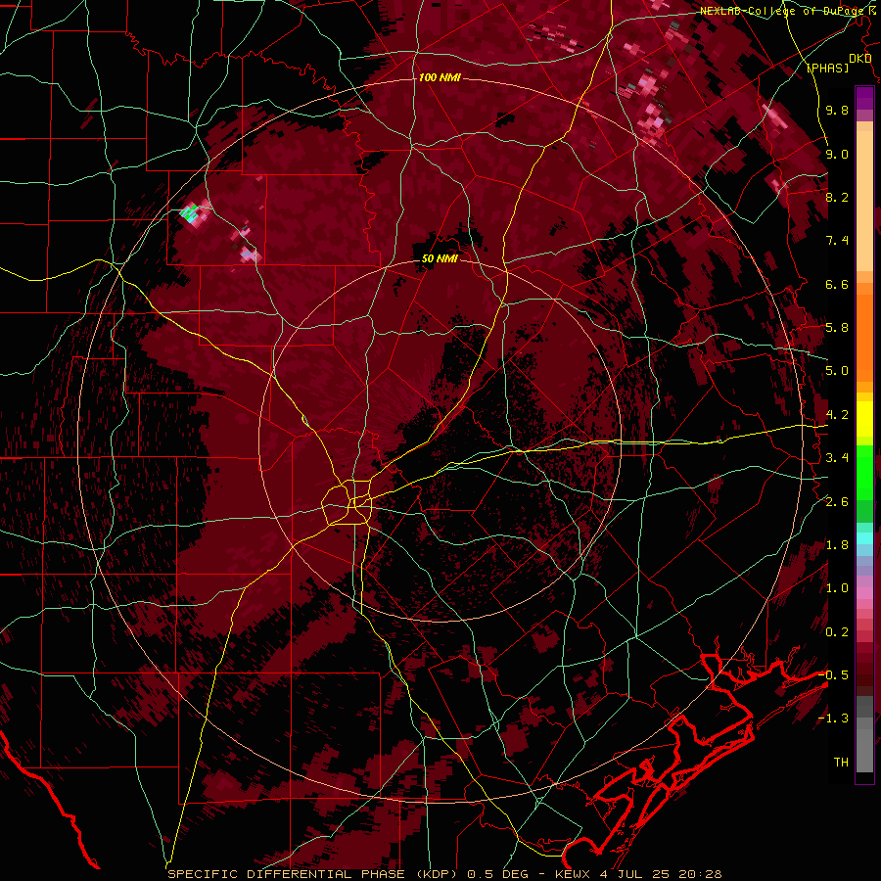Click the 20:28 time stamp in caption
The image size is (881, 881).
702,874
